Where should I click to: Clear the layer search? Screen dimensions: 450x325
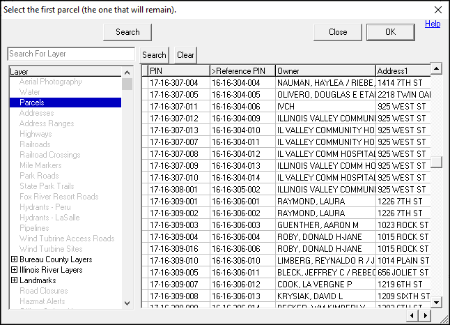[185, 55]
